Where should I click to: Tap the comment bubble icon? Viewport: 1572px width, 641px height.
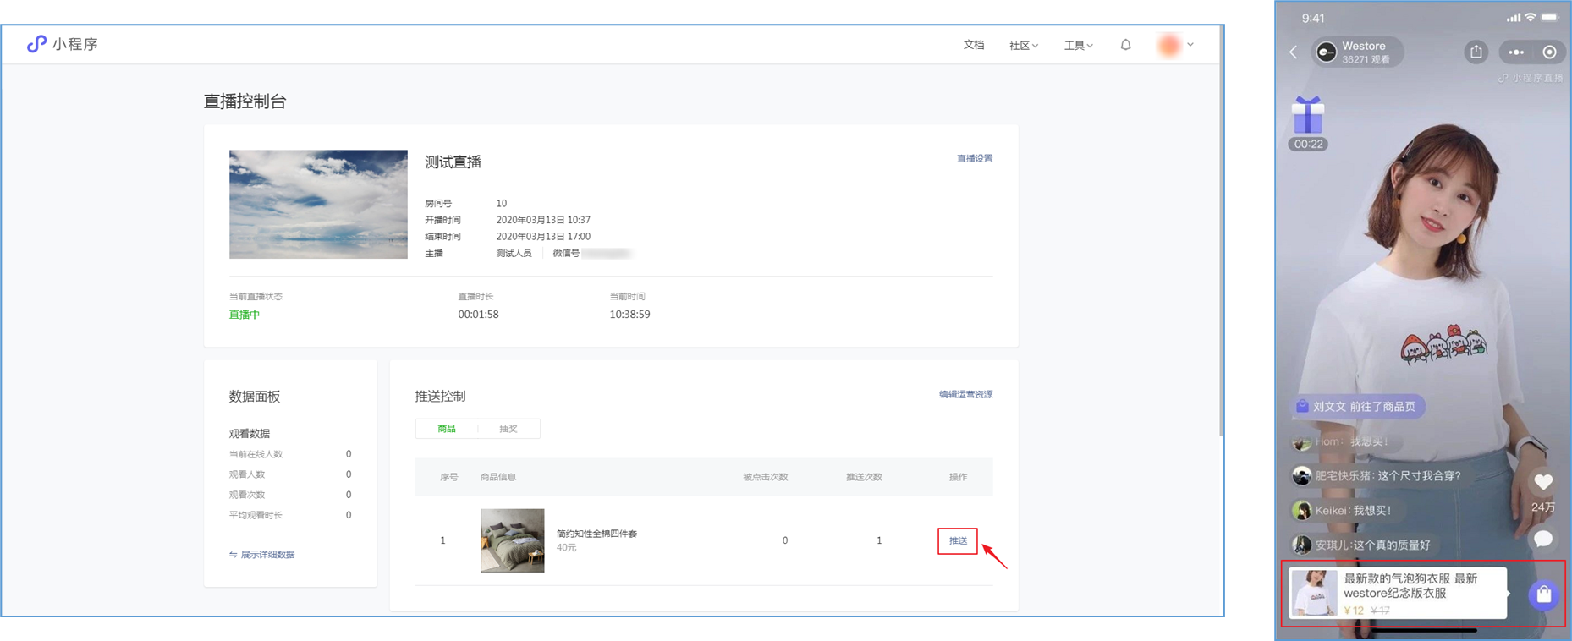pyautogui.click(x=1543, y=539)
